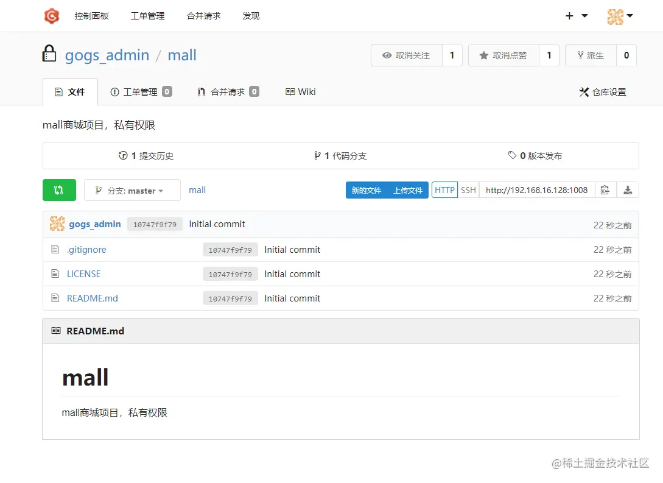The height and width of the screenshot is (483, 663).
Task: Switch to repository 合并请求 tab
Action: 228,92
